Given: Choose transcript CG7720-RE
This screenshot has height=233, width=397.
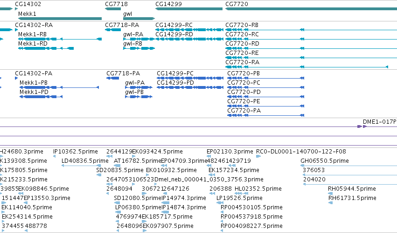Looking at the screenshot, I should (x=242, y=53).
